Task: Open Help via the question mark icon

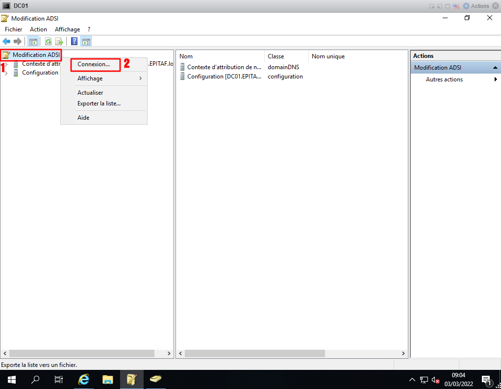Action: coord(75,42)
